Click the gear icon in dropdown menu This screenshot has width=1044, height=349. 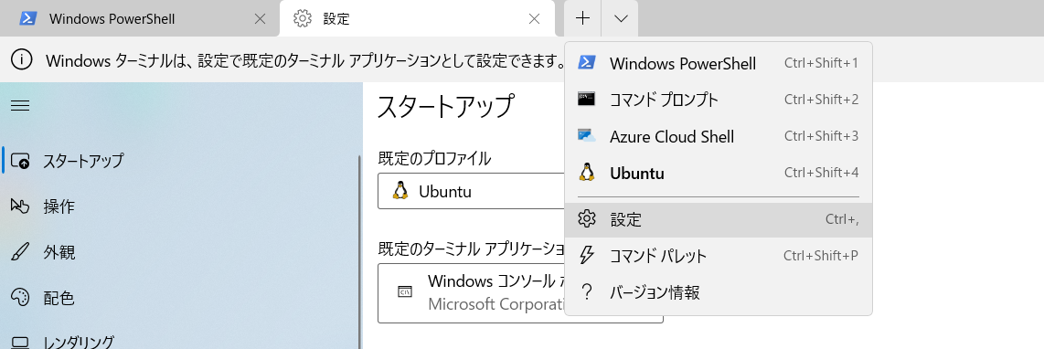pos(586,218)
